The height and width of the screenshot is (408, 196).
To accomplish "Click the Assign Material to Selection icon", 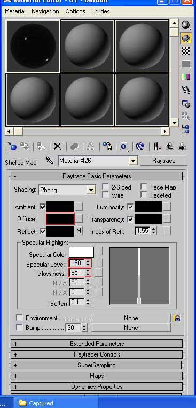I will (x=41, y=147).
